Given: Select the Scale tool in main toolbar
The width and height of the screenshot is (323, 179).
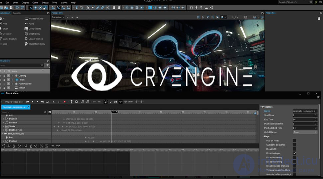Looking at the screenshot, I should coord(45,7).
